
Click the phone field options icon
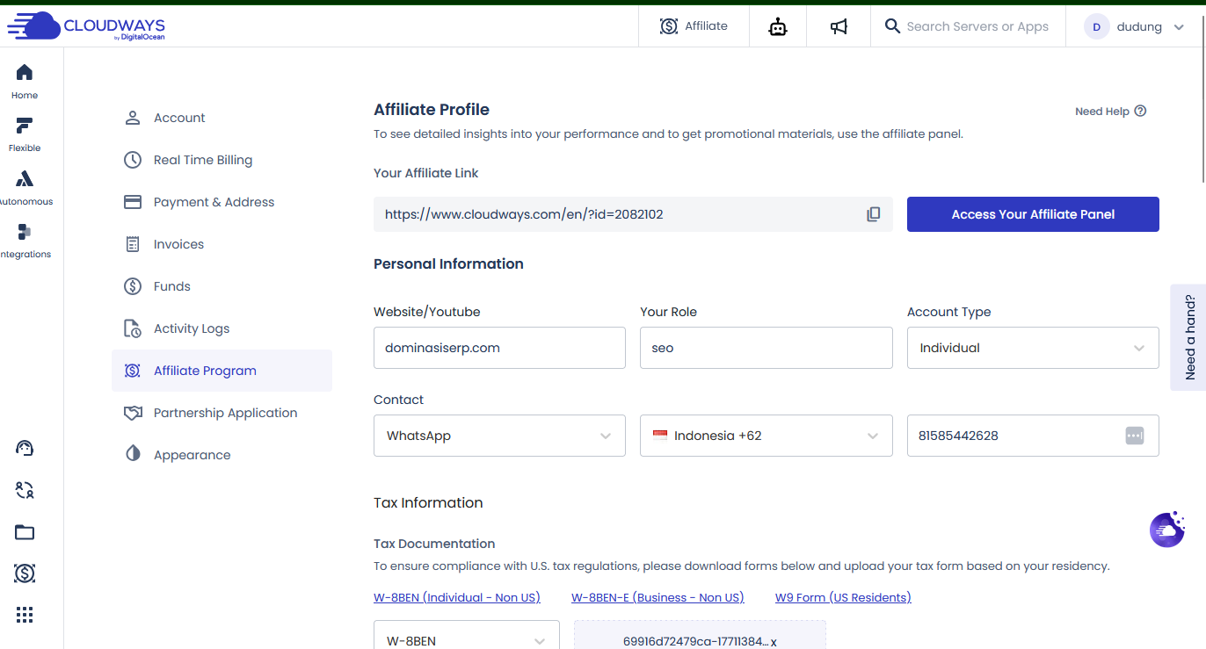click(1135, 436)
